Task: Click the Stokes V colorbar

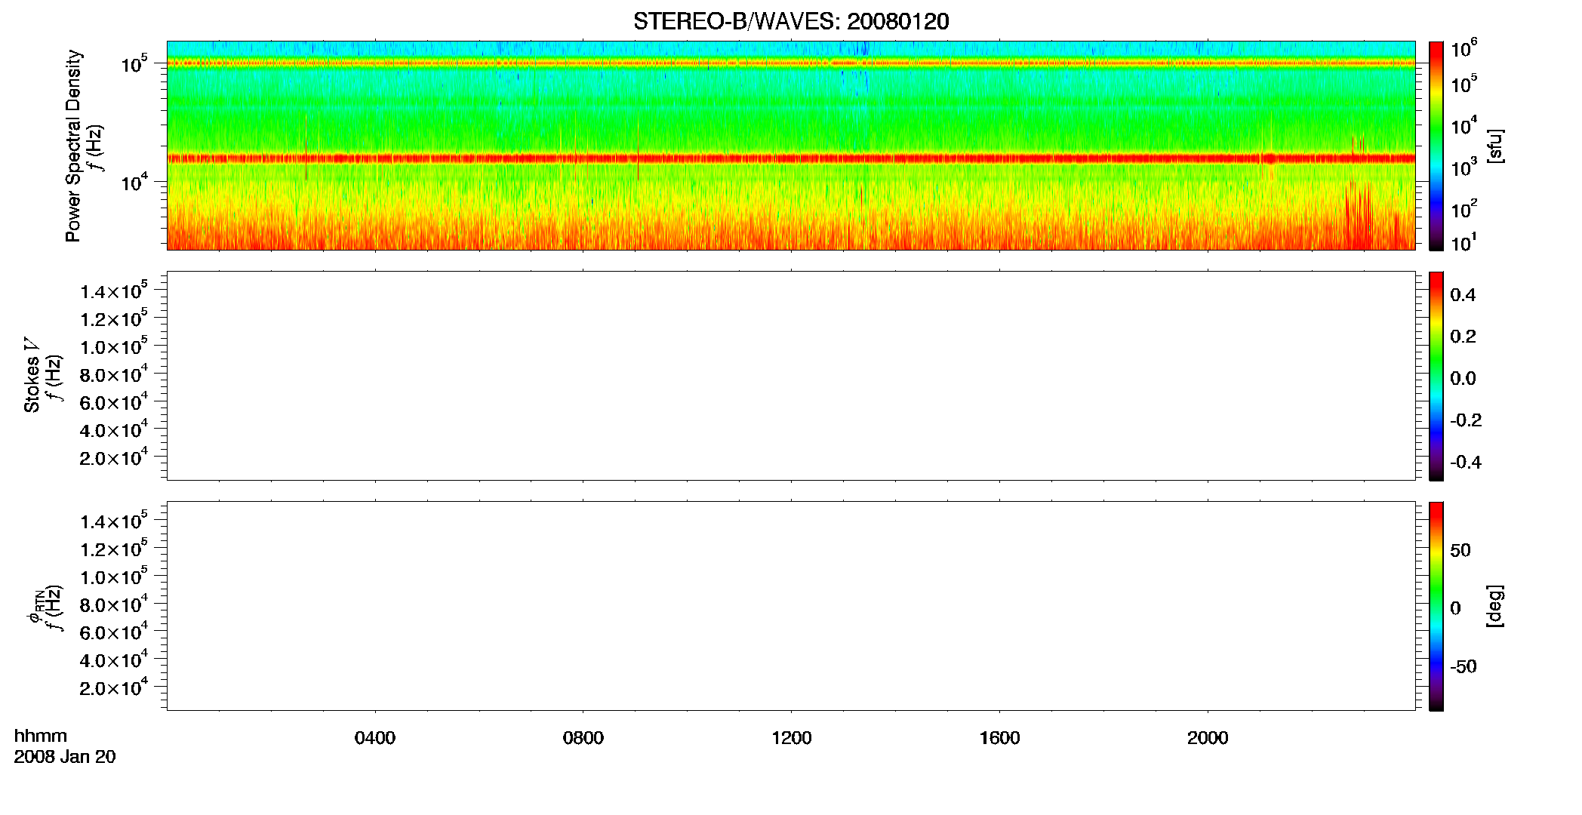Action: [1436, 376]
